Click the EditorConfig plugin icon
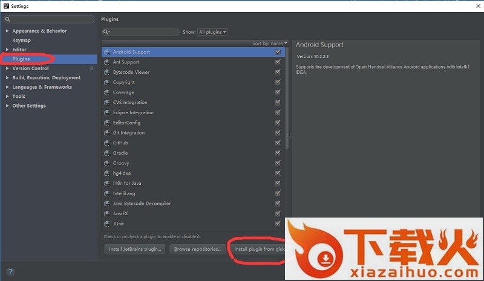Viewport: 484px width, 281px height. (107, 123)
